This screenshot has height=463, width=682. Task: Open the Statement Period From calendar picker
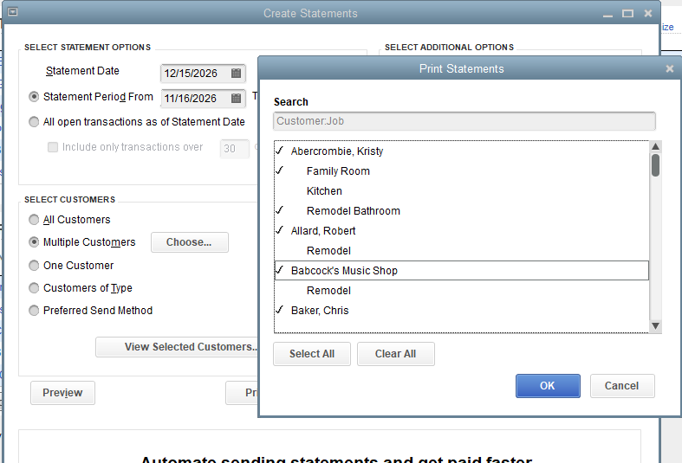(x=236, y=99)
